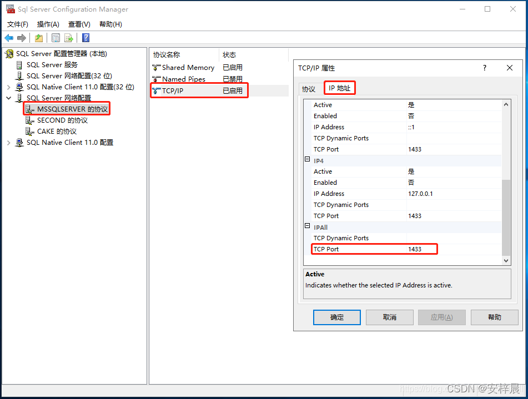
Task: Select the TCP/IP protocol row
Action: pyautogui.click(x=219, y=90)
